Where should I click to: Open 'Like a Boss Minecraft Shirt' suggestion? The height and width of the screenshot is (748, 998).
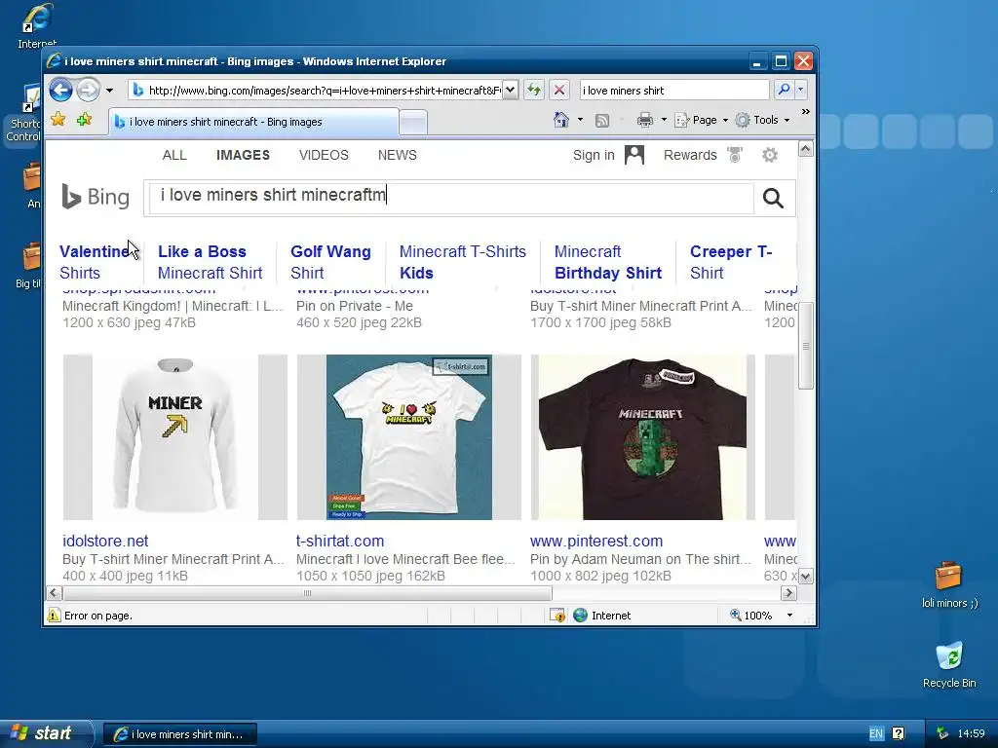(211, 262)
